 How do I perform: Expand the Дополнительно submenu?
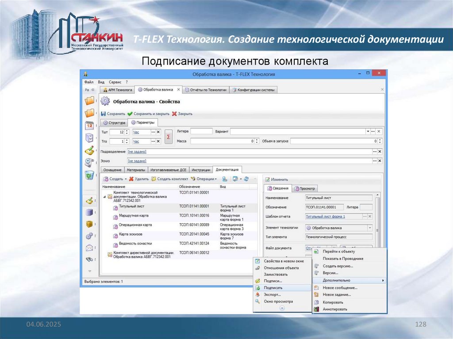pyautogui.click(x=349, y=280)
